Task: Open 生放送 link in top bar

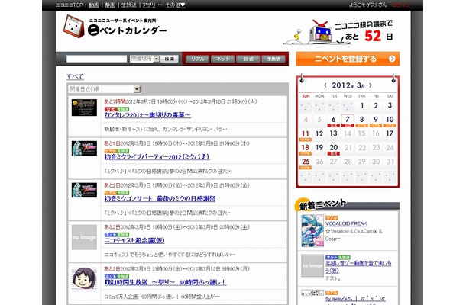Action: [x=128, y=5]
